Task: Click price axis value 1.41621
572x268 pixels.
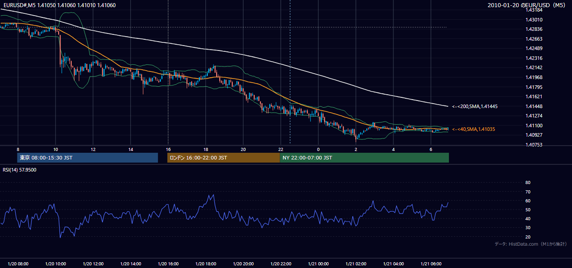Action: pyautogui.click(x=534, y=96)
